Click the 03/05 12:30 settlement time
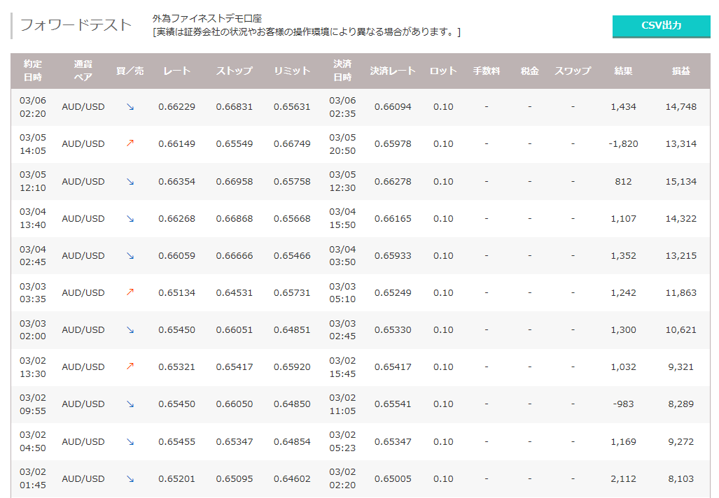The width and height of the screenshot is (719, 498). pos(342,181)
